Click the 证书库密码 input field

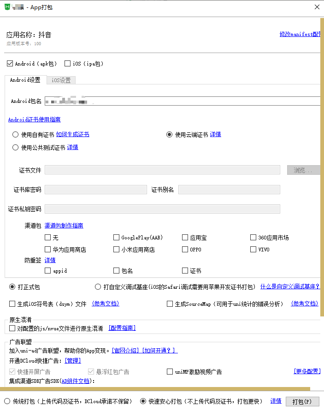click(95, 190)
